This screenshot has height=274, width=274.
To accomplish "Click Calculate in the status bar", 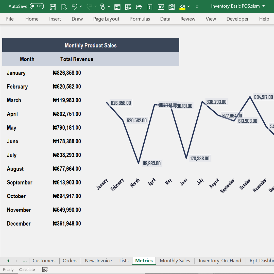I will point(27,269).
